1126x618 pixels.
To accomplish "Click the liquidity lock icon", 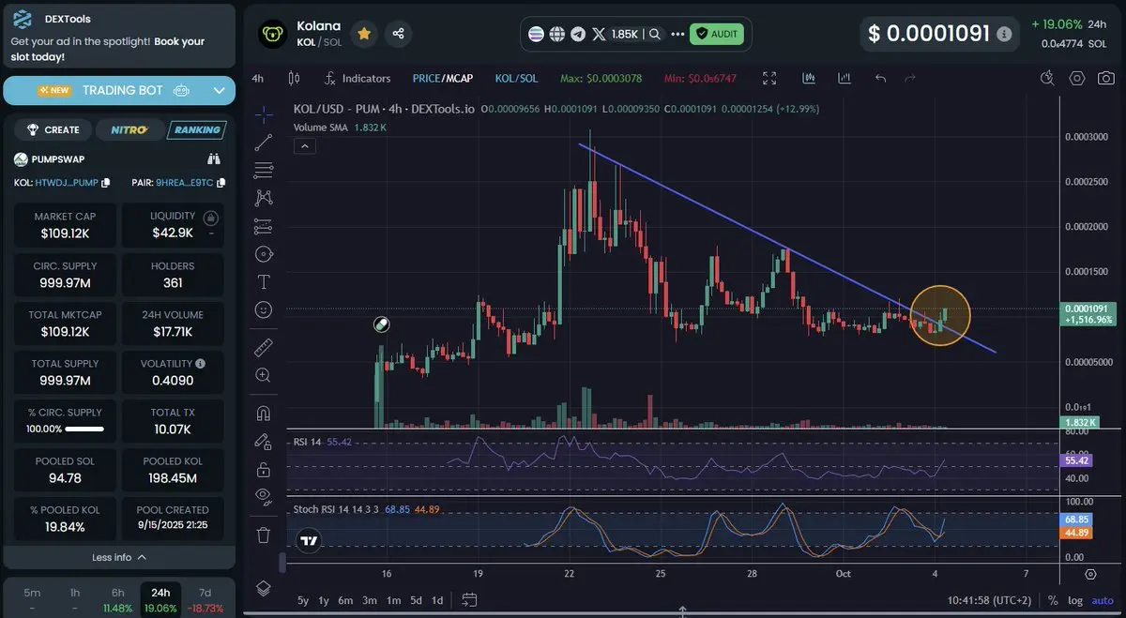I will tap(211, 218).
